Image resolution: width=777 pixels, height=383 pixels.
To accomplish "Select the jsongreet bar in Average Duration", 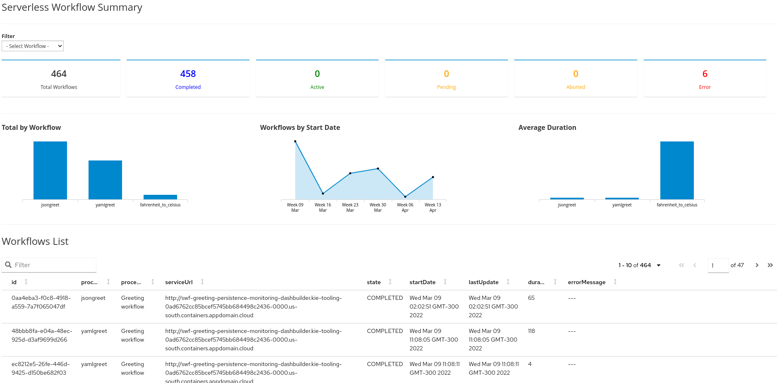I will [x=567, y=199].
